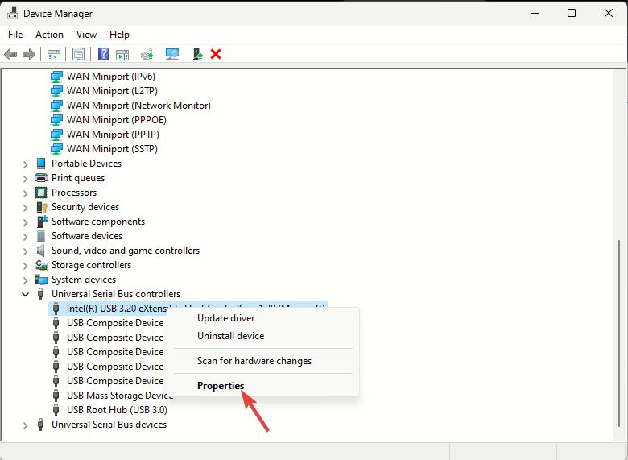Click the WAN Miniport (PPPOE) network adapter icon
Image resolution: width=628 pixels, height=460 pixels.
coord(56,120)
